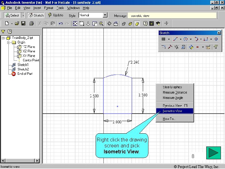Click the Zoom All icon
225x169 pixels.
75,23
